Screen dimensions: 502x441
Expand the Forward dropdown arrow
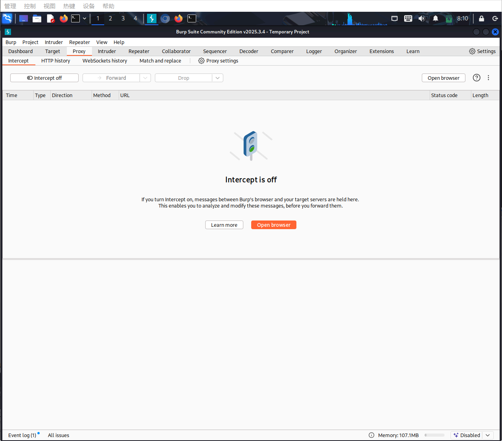point(145,78)
